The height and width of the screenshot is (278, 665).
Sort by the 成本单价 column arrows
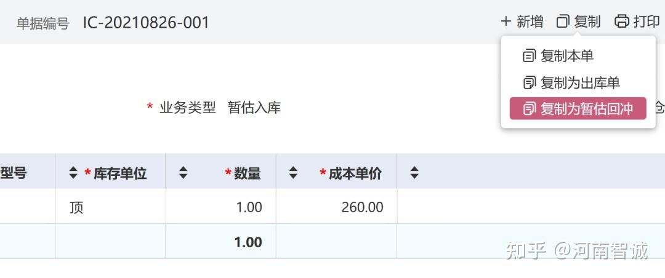coord(293,172)
